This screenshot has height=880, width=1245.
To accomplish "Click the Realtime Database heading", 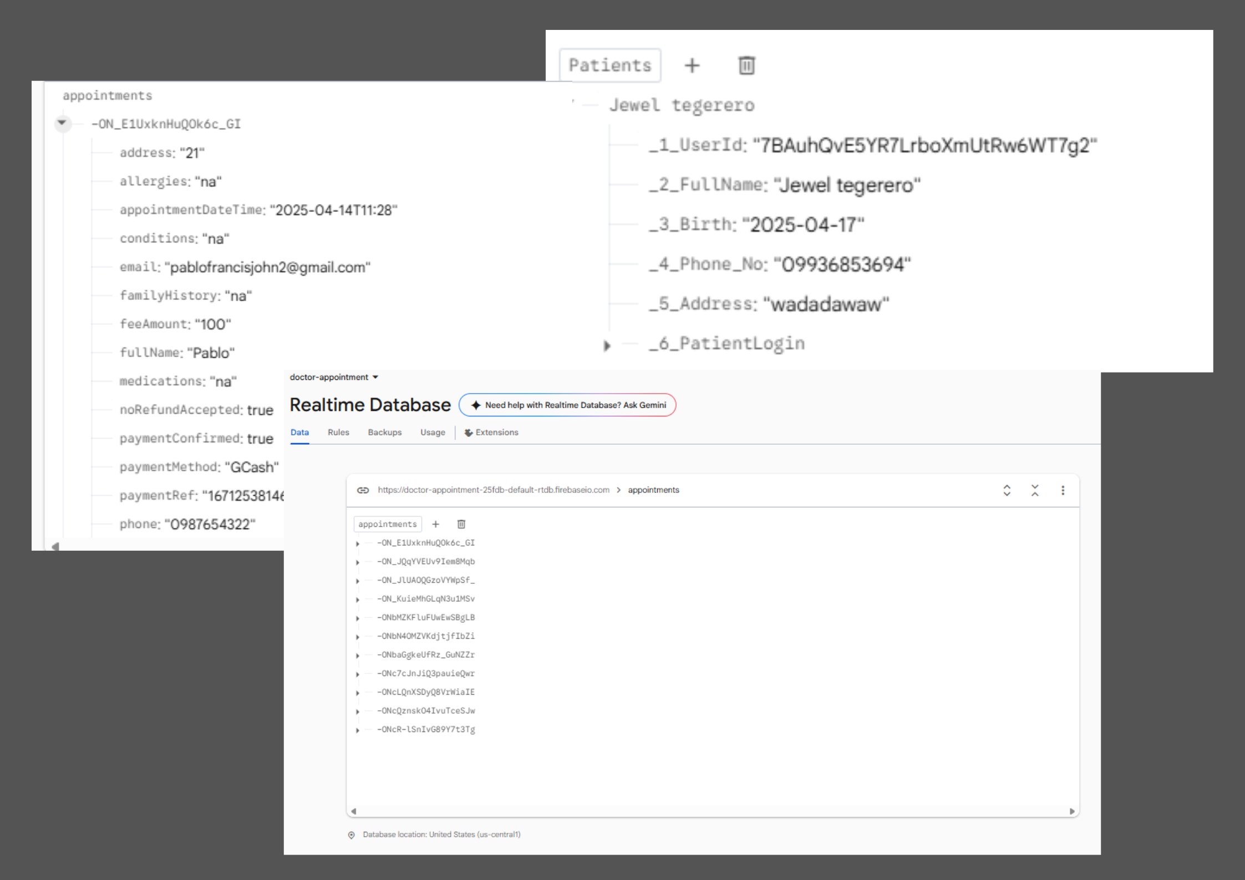I will 370,405.
